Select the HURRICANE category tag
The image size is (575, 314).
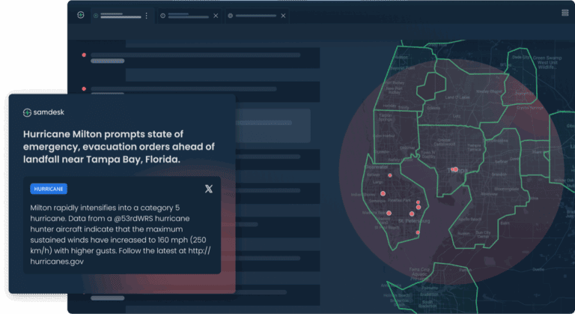click(x=49, y=189)
